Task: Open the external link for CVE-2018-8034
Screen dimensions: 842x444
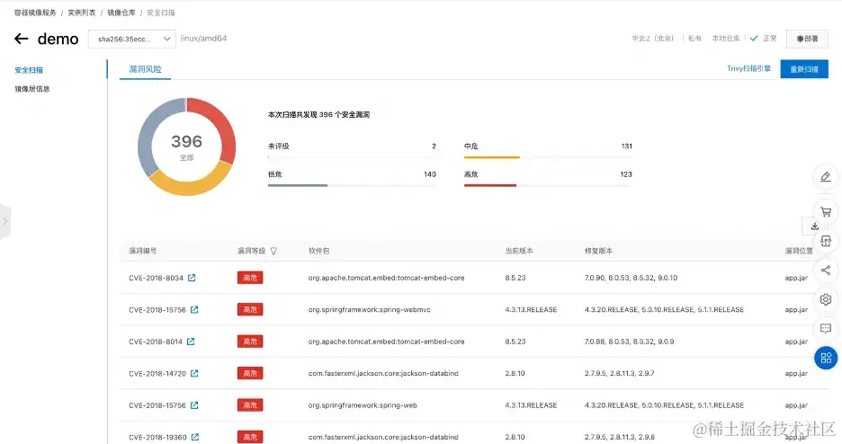Action: (x=192, y=278)
